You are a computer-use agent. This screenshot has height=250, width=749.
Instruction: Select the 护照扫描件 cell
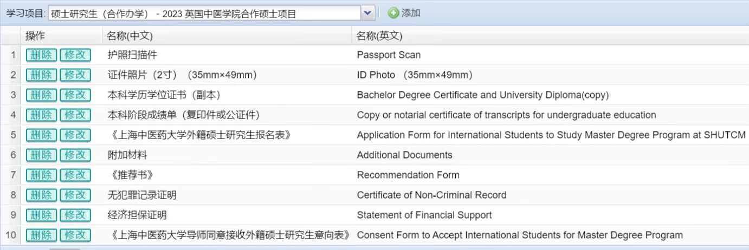point(227,55)
